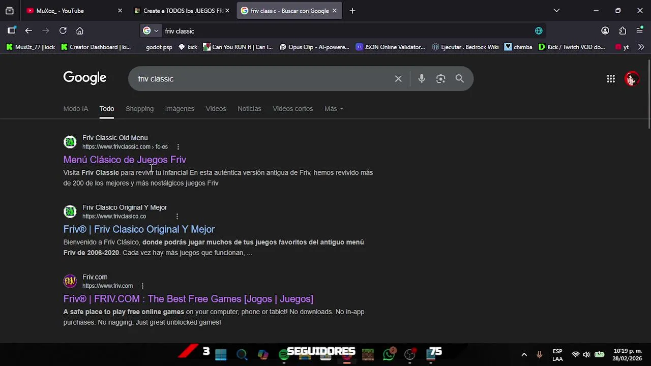Show more bookmarks with double chevron
Image resolution: width=651 pixels, height=366 pixels.
pos(641,47)
